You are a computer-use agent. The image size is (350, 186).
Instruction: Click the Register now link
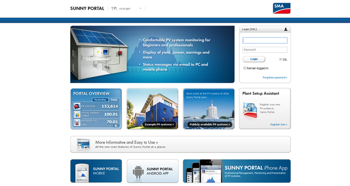click(x=278, y=124)
